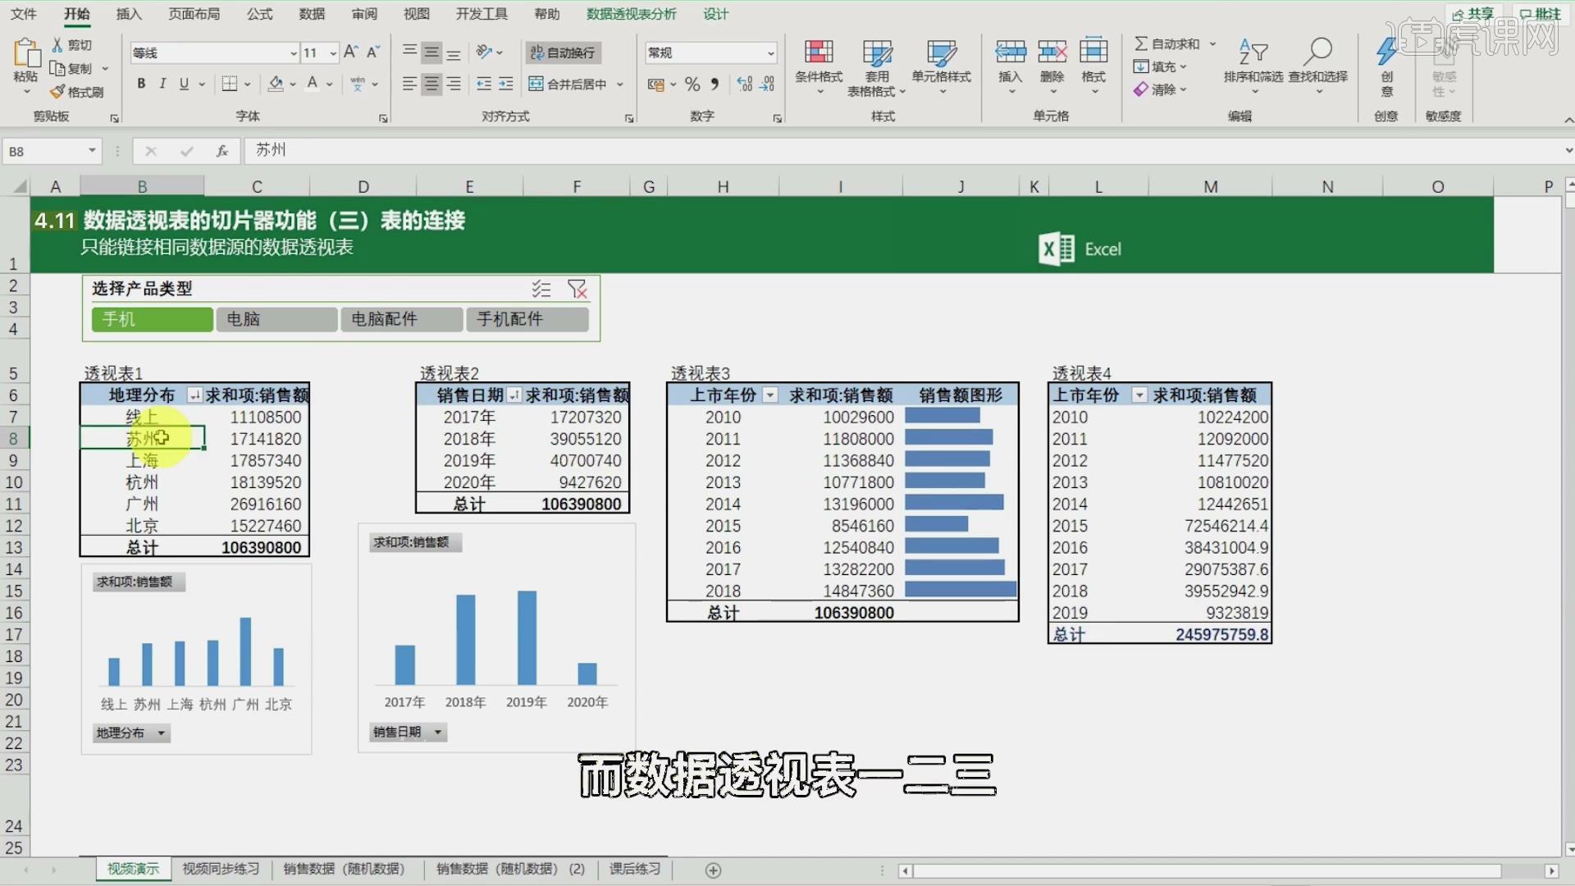Open Format as Table (套用表格格式)

tap(876, 67)
